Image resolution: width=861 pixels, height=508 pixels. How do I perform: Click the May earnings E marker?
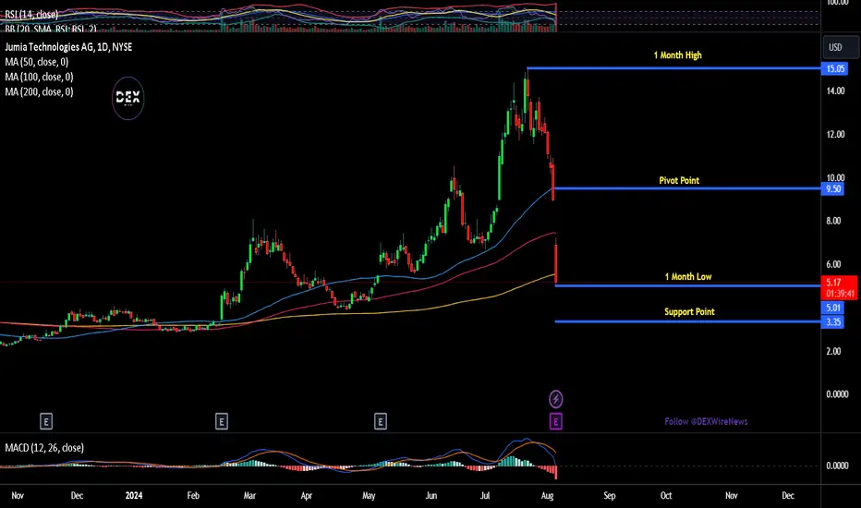tap(381, 422)
